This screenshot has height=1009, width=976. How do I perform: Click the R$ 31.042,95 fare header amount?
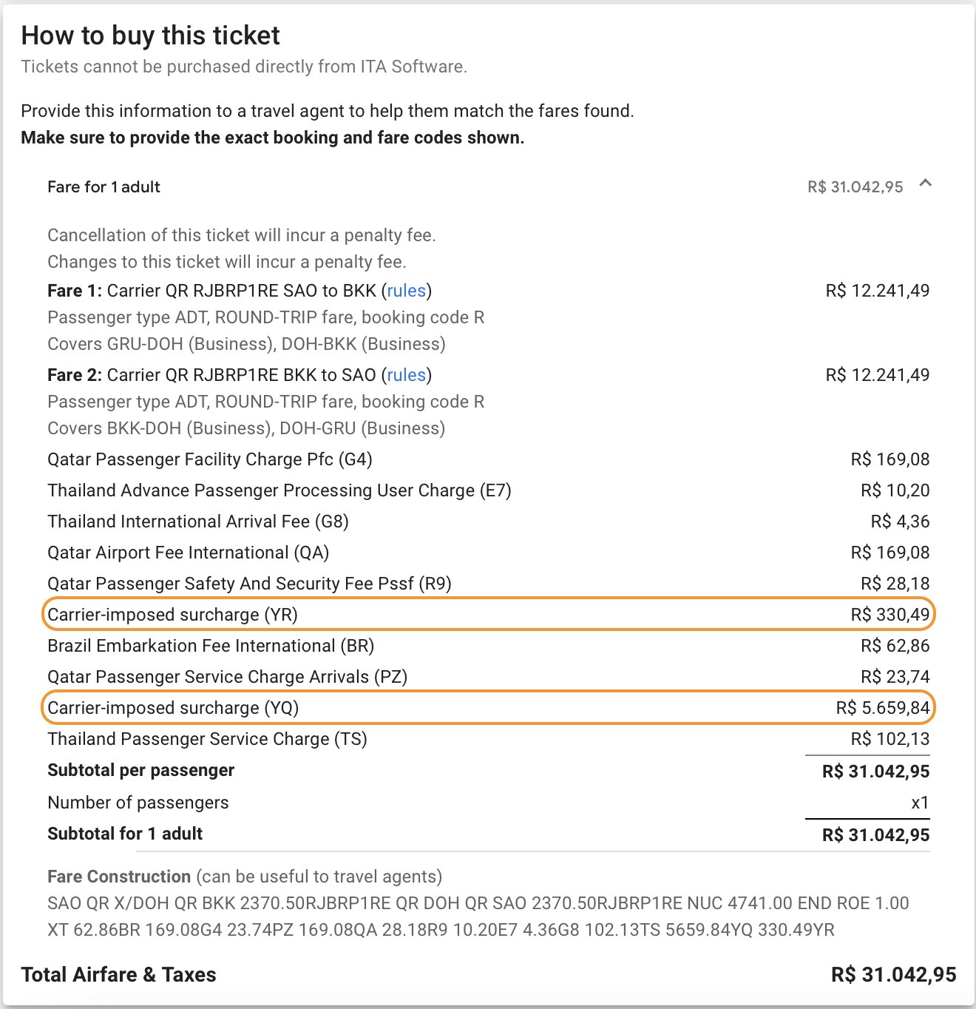(855, 186)
